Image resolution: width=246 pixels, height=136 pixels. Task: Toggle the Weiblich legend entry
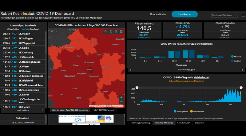pos(236,61)
